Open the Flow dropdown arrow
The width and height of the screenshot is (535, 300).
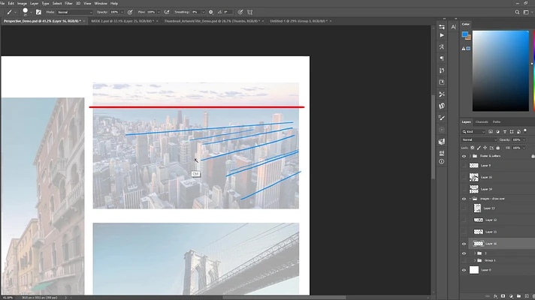[x=159, y=12]
